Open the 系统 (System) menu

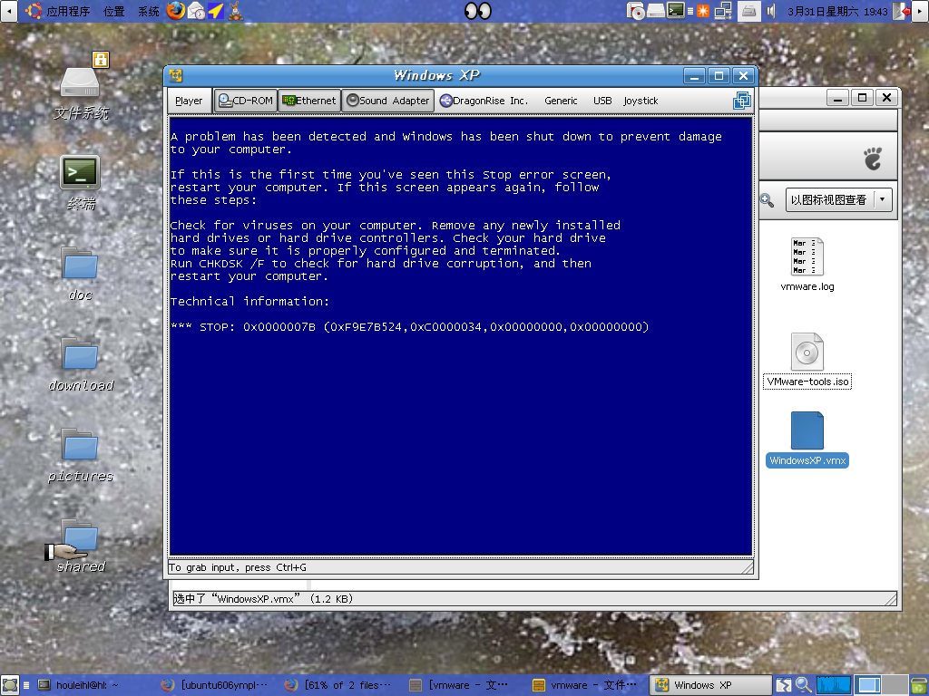pyautogui.click(x=148, y=11)
